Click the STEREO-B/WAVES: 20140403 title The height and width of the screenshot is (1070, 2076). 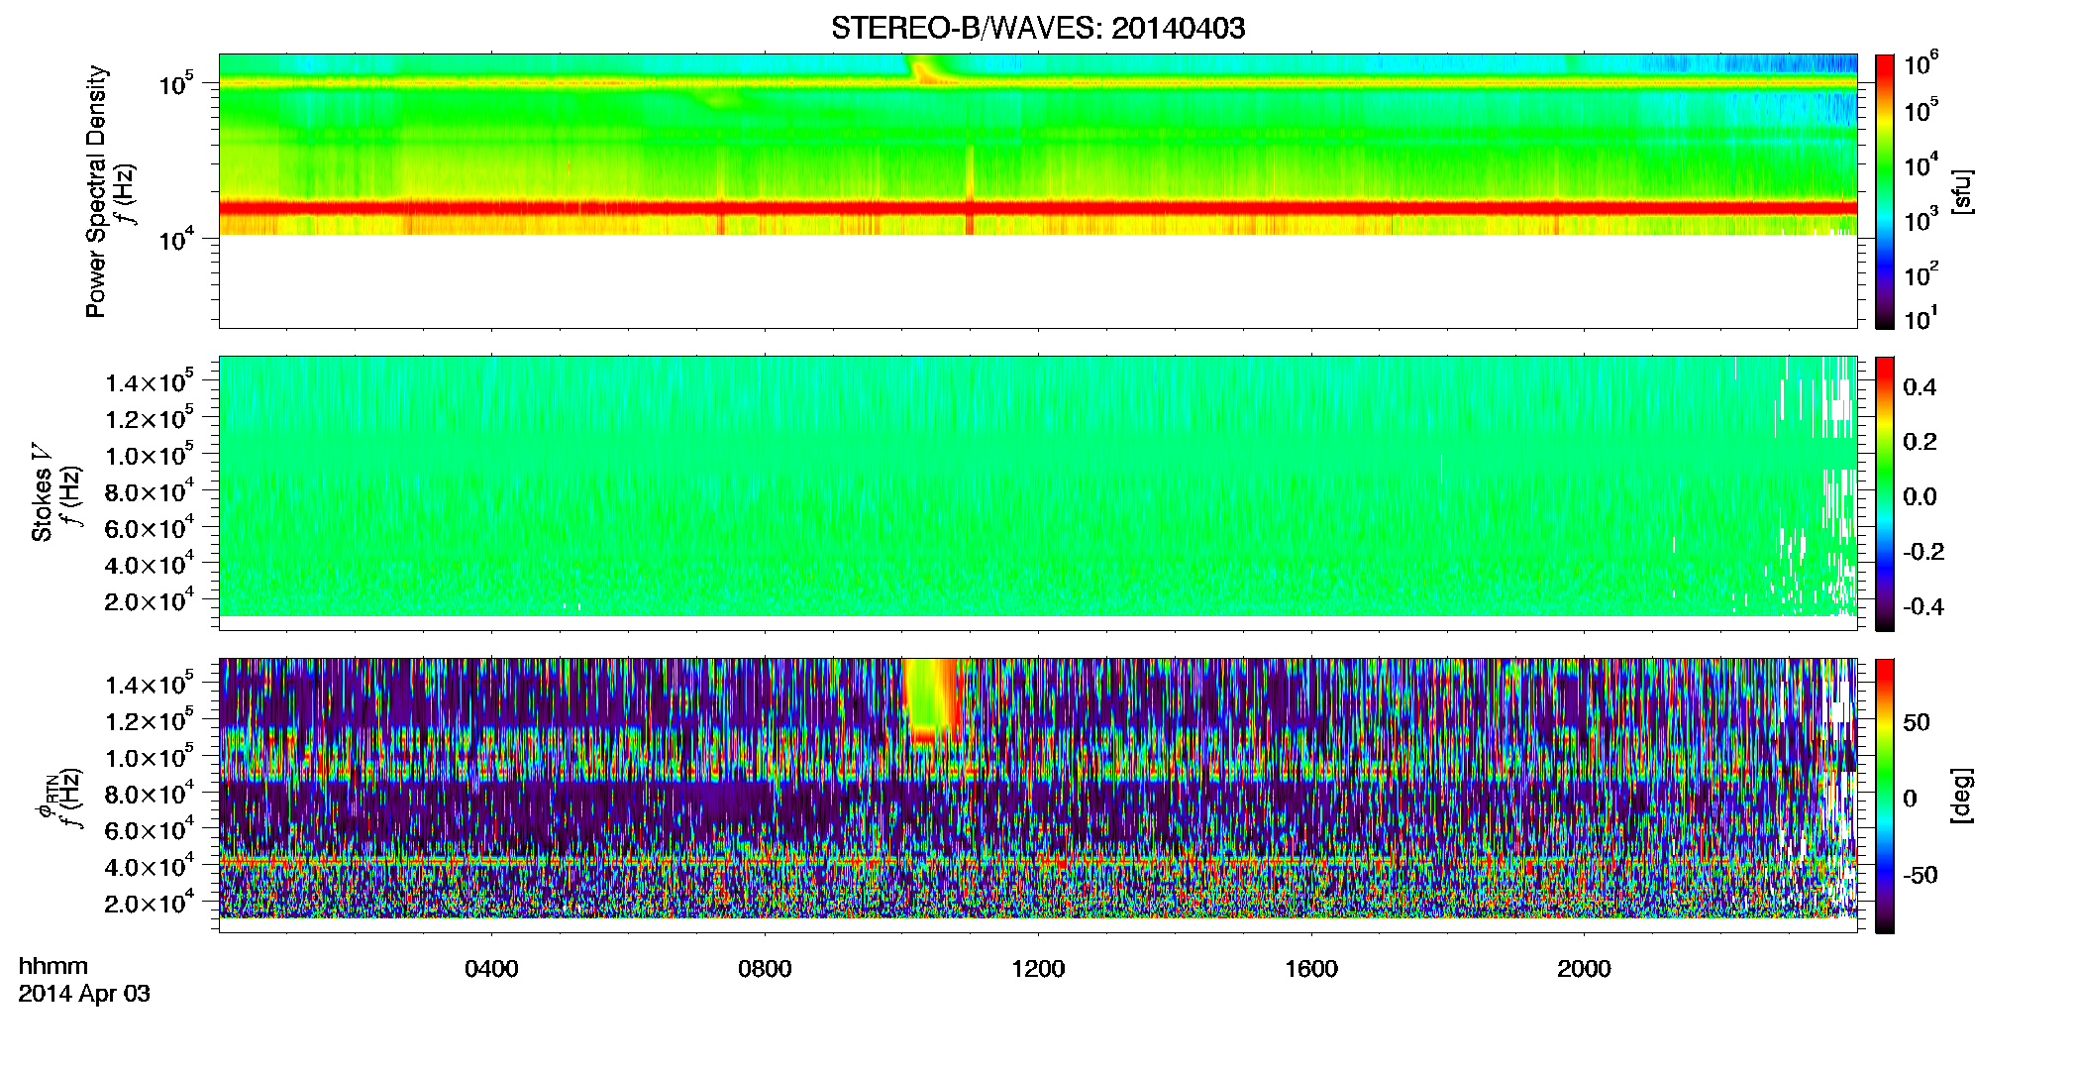pyautogui.click(x=1038, y=28)
